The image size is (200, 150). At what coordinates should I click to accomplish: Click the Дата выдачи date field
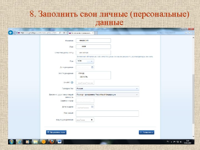coord(85,107)
